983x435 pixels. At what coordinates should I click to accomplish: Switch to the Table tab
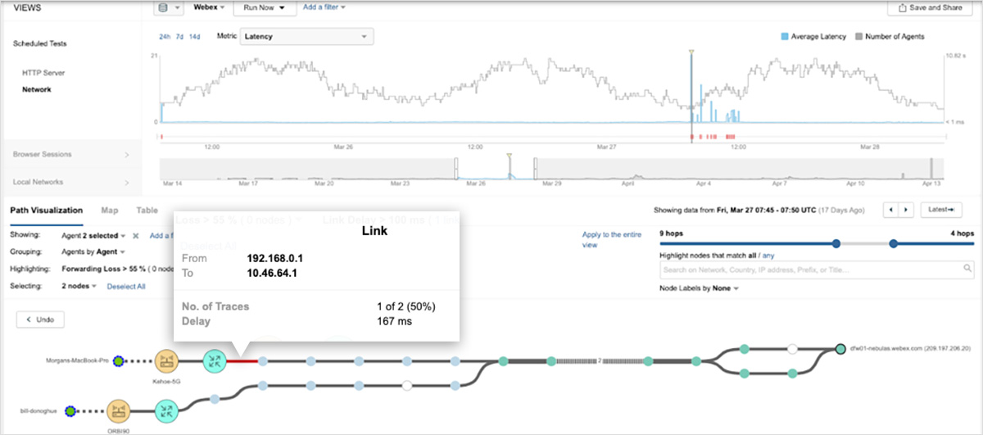pos(147,211)
